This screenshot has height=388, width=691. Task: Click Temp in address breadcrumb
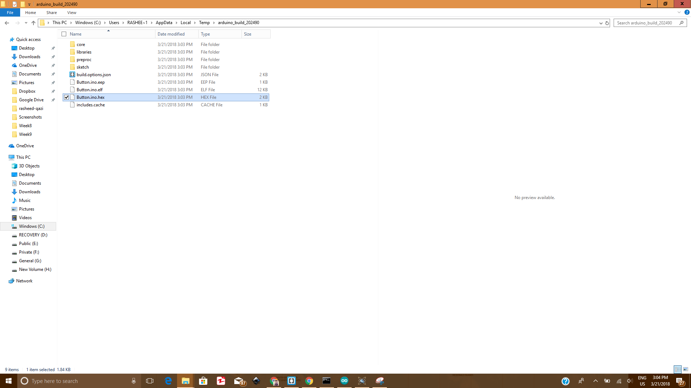tap(204, 23)
